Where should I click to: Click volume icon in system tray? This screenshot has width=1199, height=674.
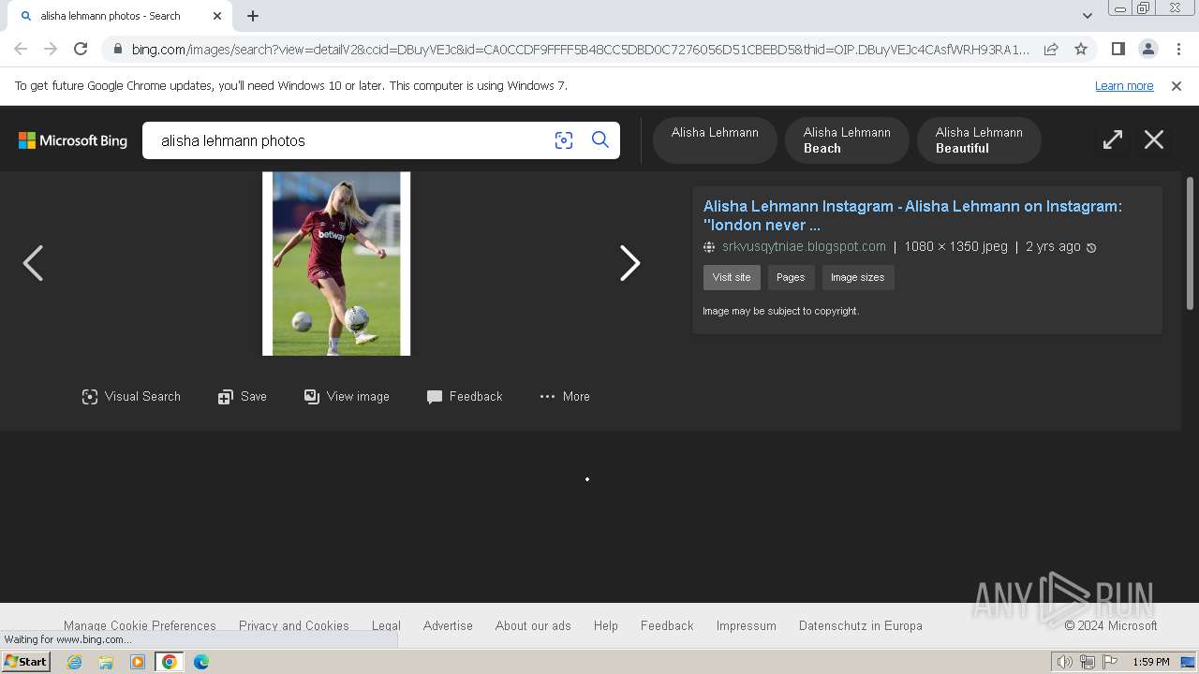[1065, 662]
